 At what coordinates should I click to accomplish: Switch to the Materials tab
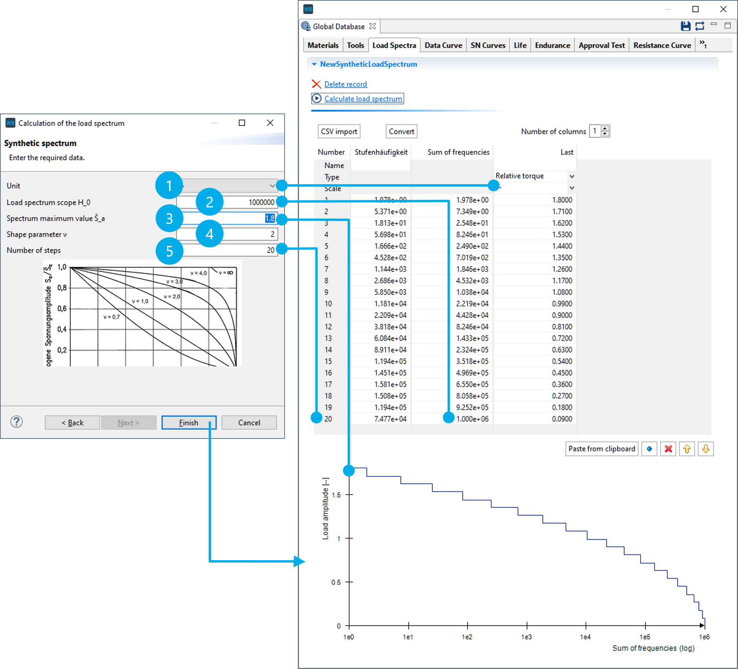pos(323,45)
